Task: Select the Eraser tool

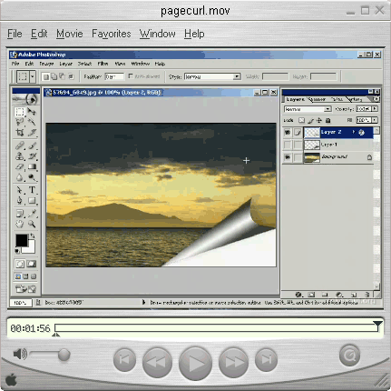Action: tap(20, 166)
